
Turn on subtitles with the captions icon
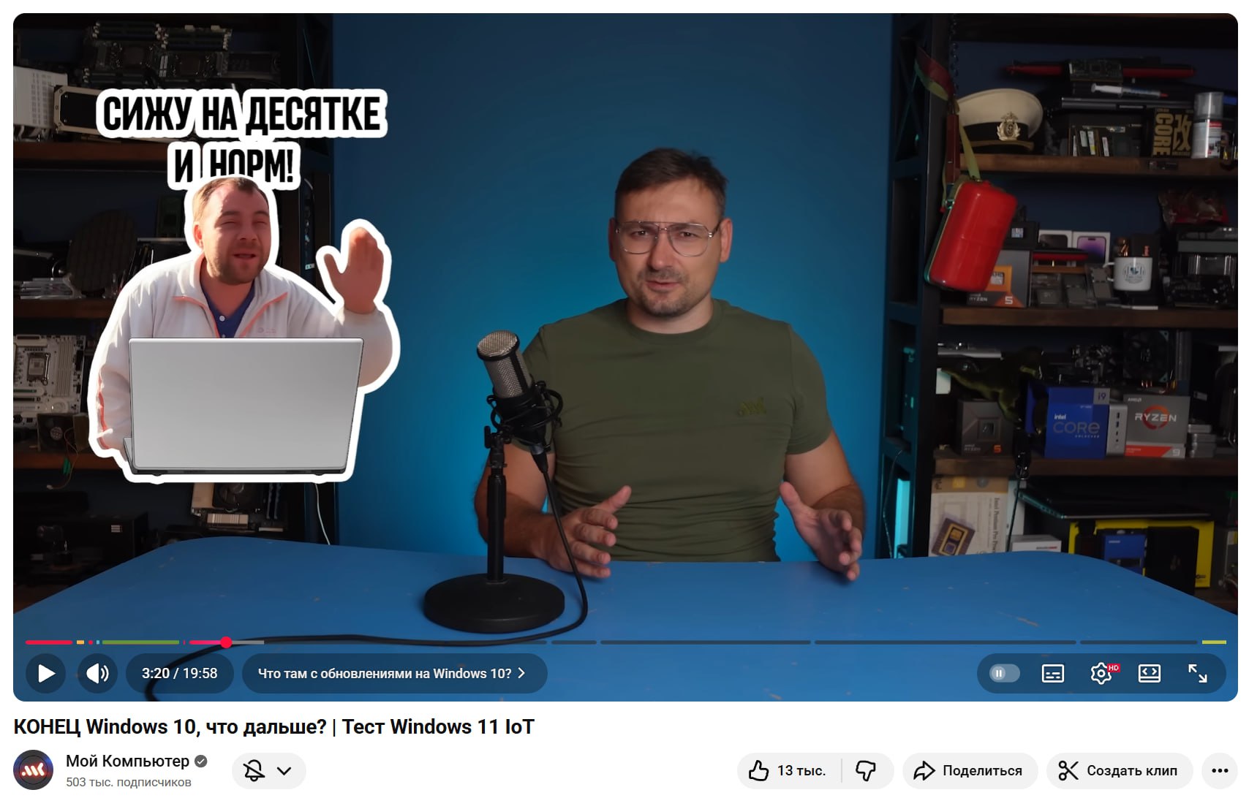pyautogui.click(x=1052, y=673)
